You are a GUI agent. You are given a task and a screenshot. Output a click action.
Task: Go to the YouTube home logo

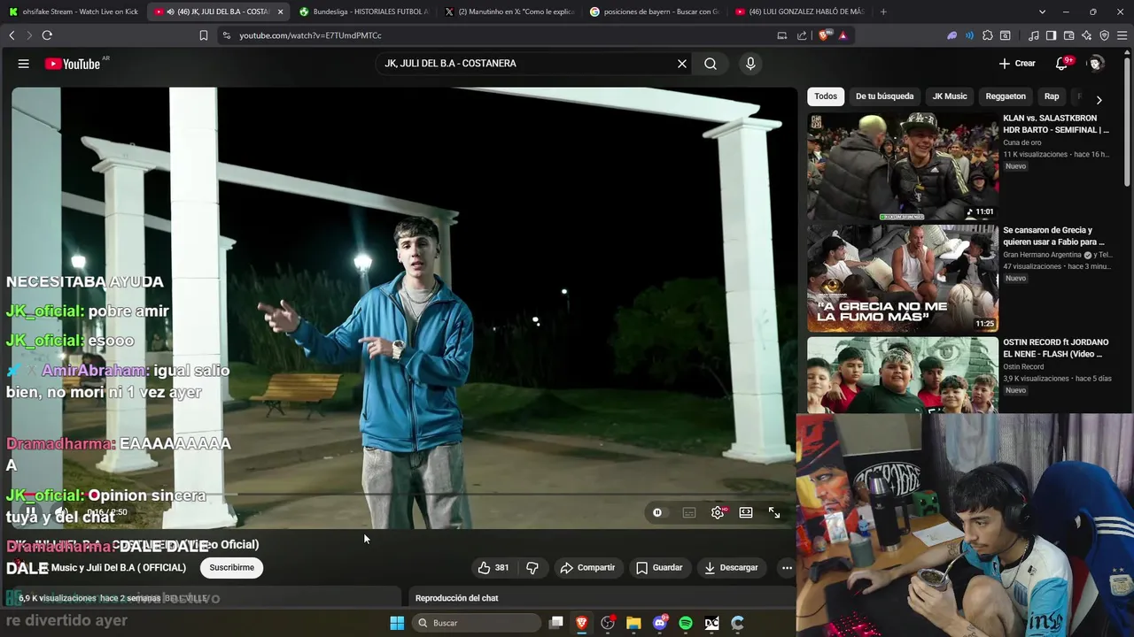click(x=73, y=64)
